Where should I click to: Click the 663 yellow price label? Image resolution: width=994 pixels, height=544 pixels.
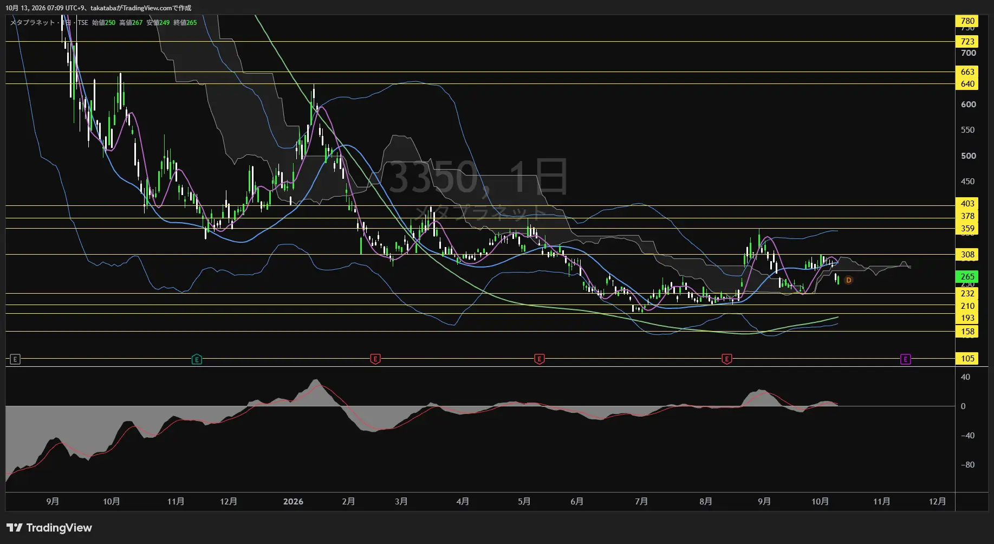(967, 72)
